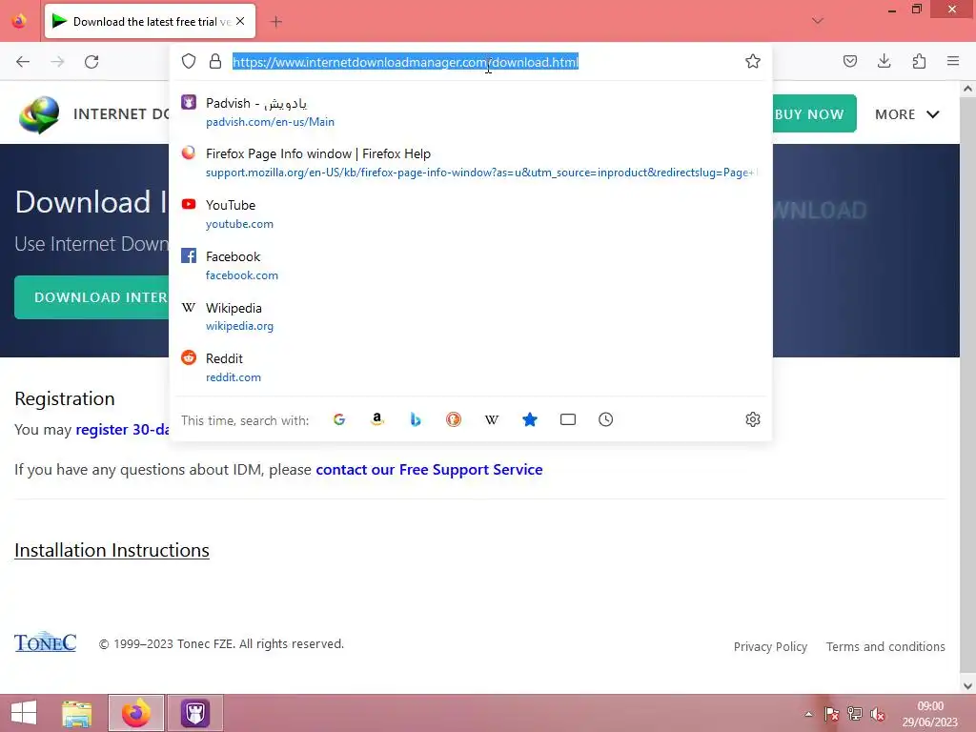This screenshot has height=732, width=976.
Task: Open the Extensions menu
Action: click(919, 61)
